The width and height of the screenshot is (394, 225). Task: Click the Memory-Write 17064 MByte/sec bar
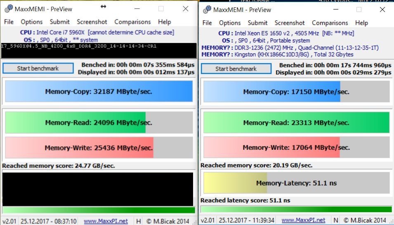pyautogui.click(x=297, y=147)
